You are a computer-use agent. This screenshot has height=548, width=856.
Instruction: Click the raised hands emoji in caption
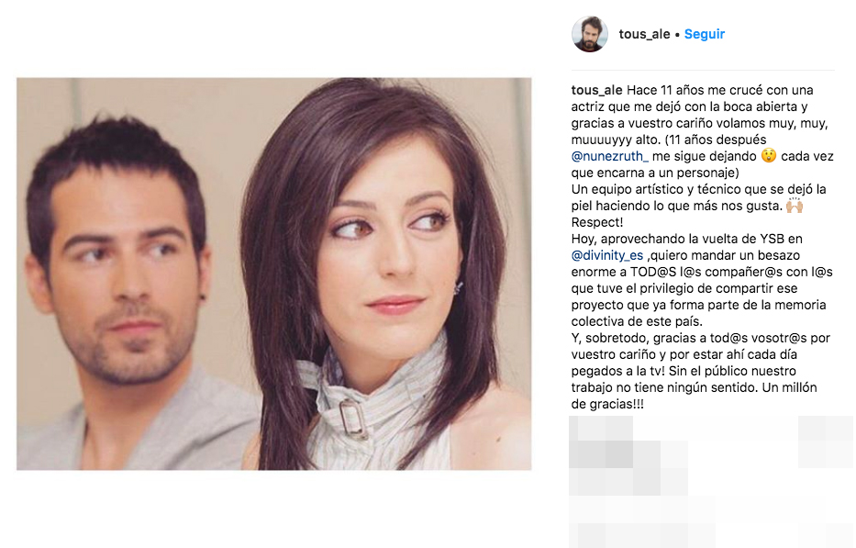click(x=795, y=206)
